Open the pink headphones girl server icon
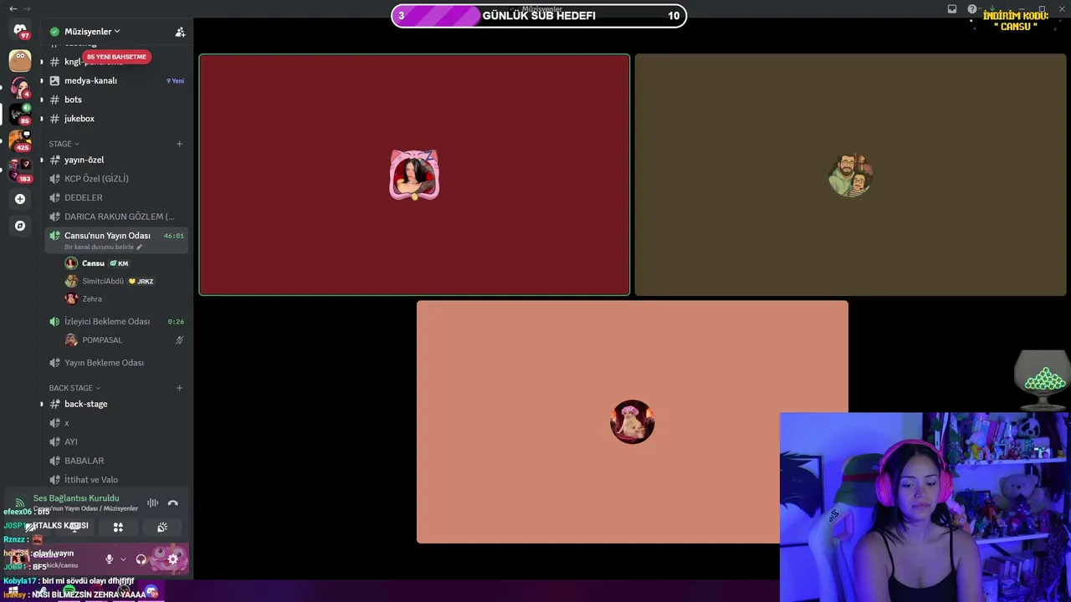 coord(20,87)
